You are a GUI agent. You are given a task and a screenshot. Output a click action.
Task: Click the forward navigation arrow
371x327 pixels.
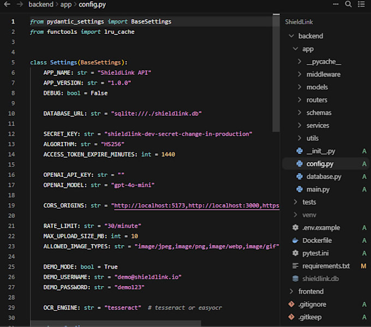tap(20, 4)
